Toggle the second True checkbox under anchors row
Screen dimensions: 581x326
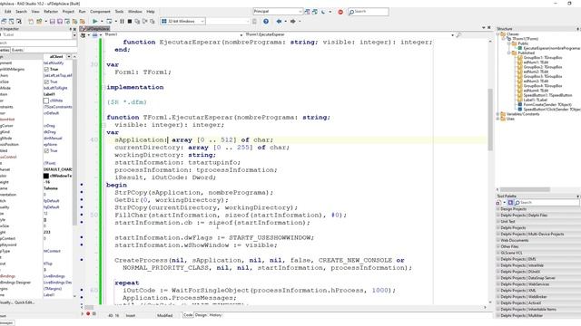coord(46,82)
